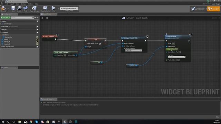Add a new event dispatcher with plus icon
221x124 pixels.
(x=37, y=47)
